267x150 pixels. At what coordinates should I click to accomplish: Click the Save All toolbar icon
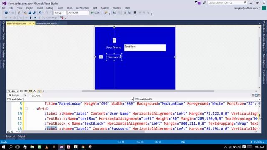tap(34, 13)
